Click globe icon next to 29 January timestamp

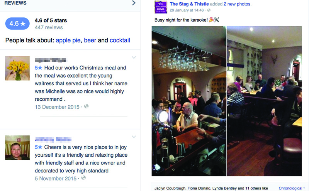(209, 10)
